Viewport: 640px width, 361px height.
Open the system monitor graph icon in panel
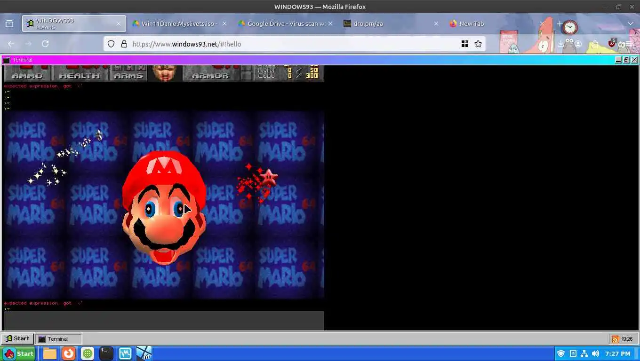click(x=125, y=353)
